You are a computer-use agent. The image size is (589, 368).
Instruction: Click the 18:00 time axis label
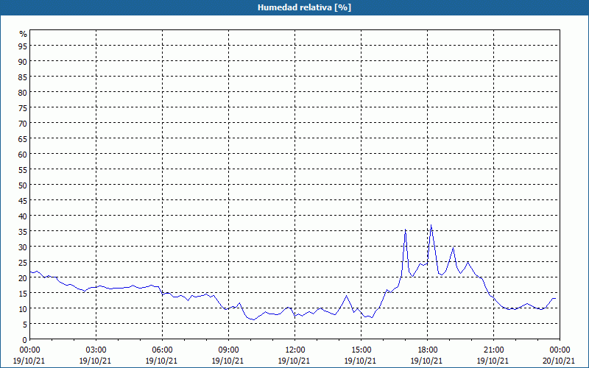pyautogui.click(x=427, y=350)
